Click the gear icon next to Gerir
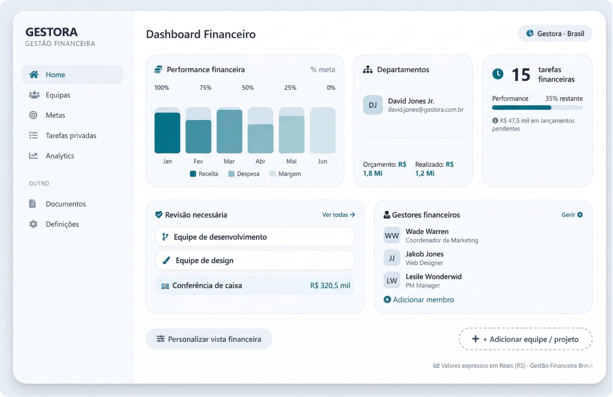This screenshot has width=613, height=397. (x=580, y=215)
